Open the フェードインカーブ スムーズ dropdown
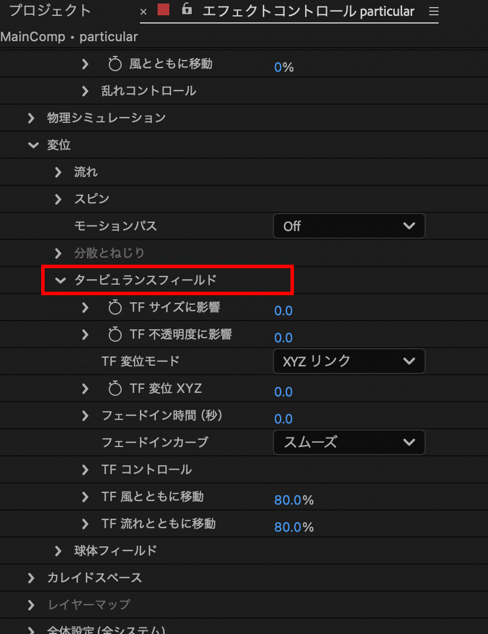 pyautogui.click(x=349, y=442)
